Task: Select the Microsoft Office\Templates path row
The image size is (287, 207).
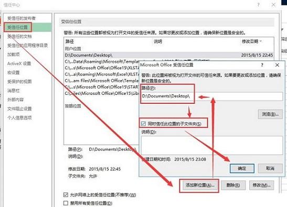Action: 102,81
